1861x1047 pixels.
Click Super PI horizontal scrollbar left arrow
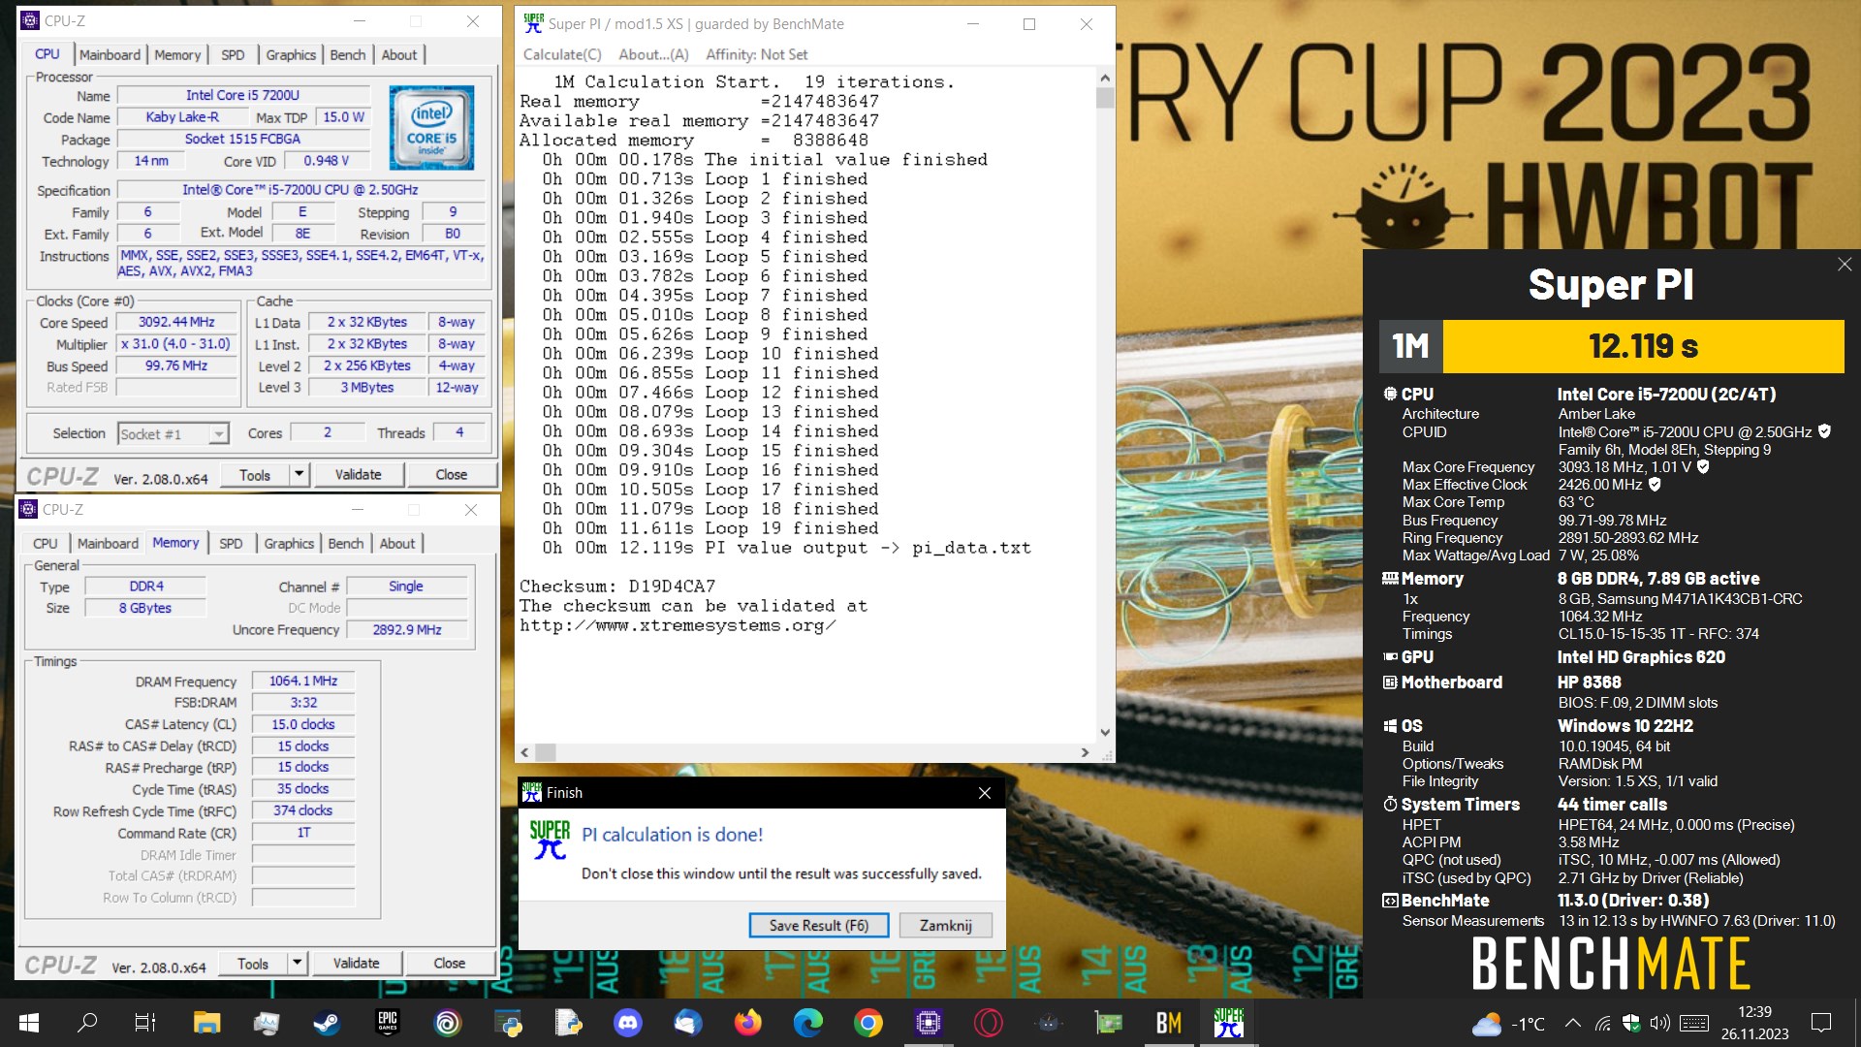pyautogui.click(x=525, y=752)
